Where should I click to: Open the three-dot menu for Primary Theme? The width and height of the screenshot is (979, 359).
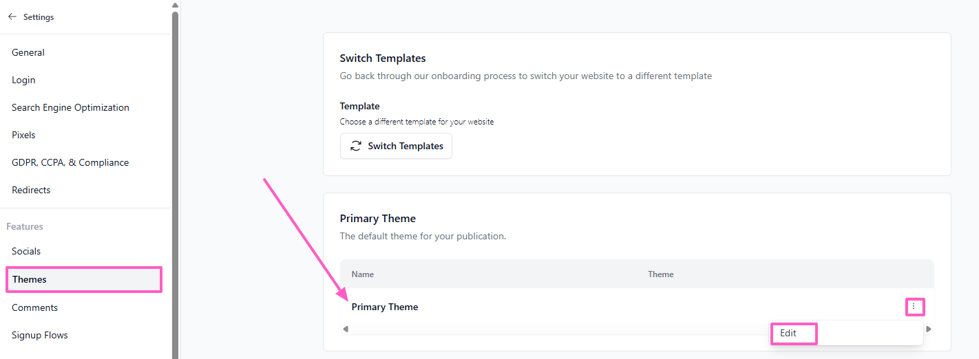pyautogui.click(x=914, y=307)
